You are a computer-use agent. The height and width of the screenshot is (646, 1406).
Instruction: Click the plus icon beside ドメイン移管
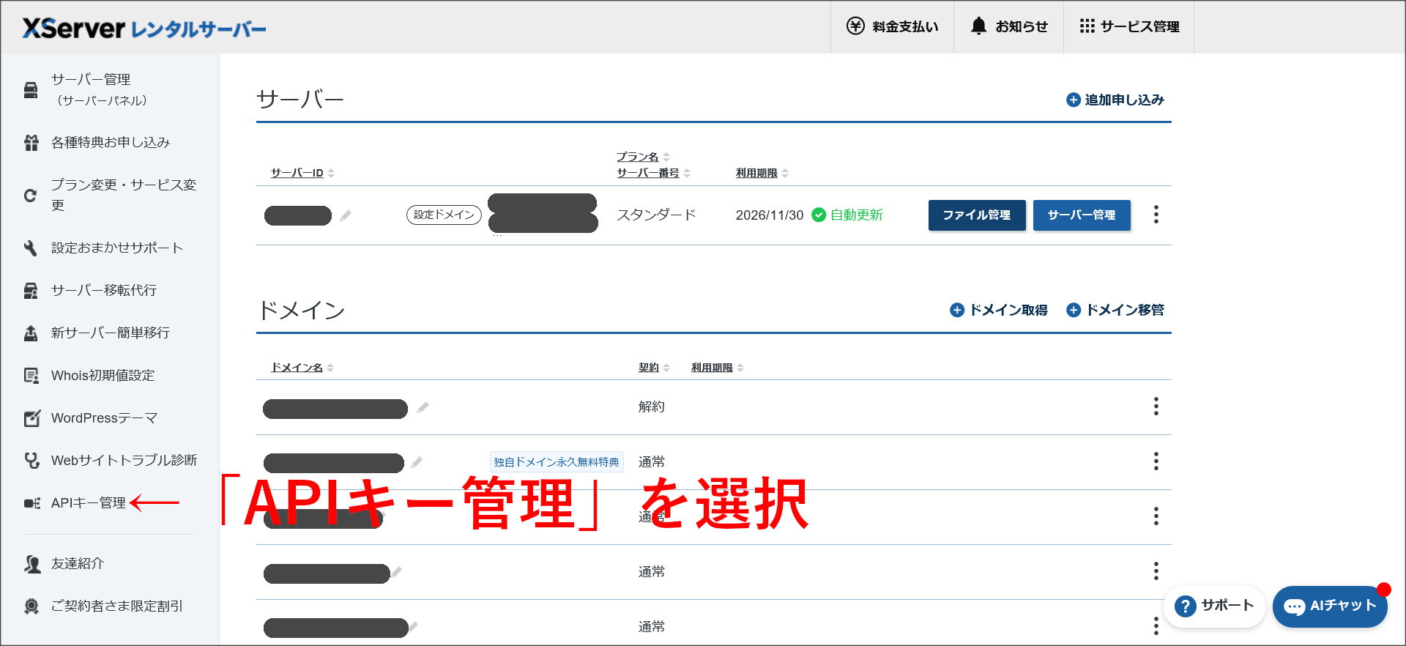pos(1074,310)
